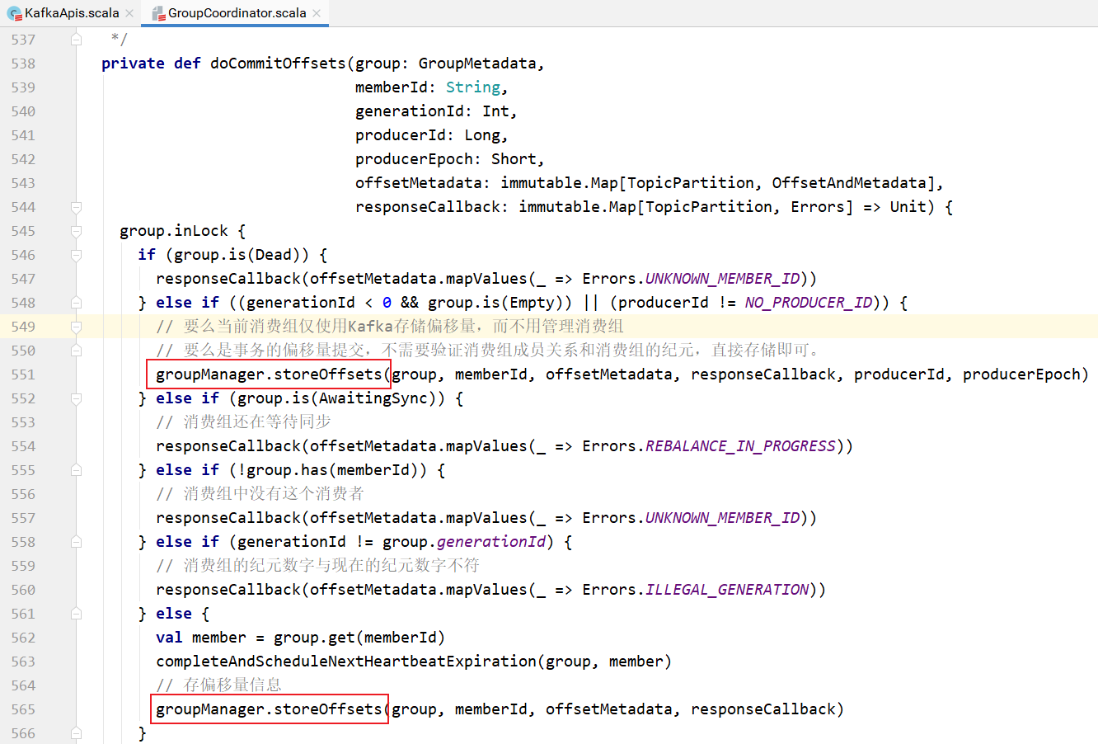
Task: Click the NO_PRODUCER_ID constant
Action: (x=809, y=303)
